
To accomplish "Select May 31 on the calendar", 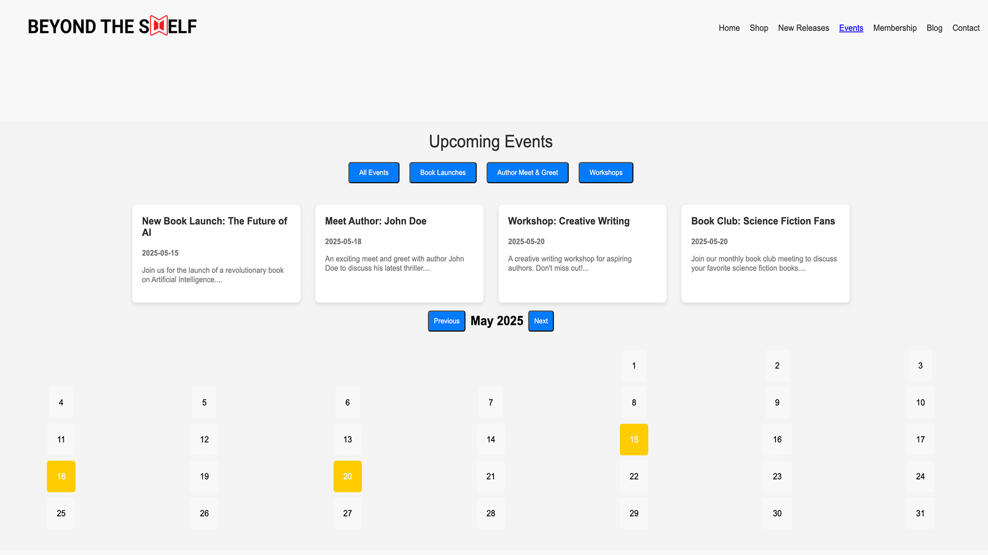I will click(920, 513).
